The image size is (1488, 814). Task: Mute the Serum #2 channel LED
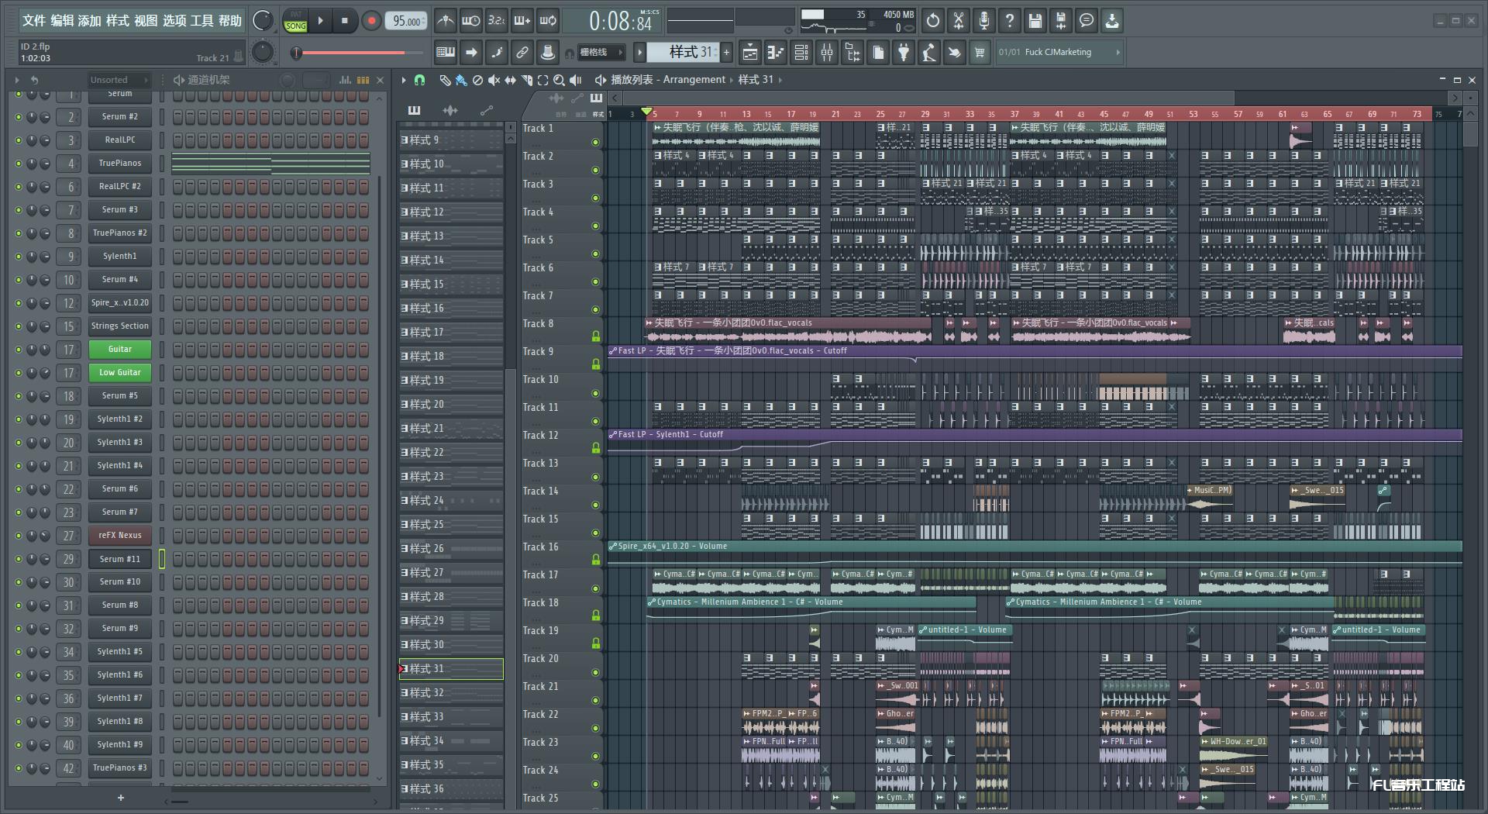point(19,117)
